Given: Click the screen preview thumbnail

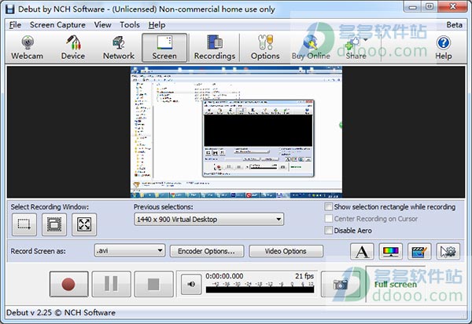Looking at the screenshot, I should (236, 132).
